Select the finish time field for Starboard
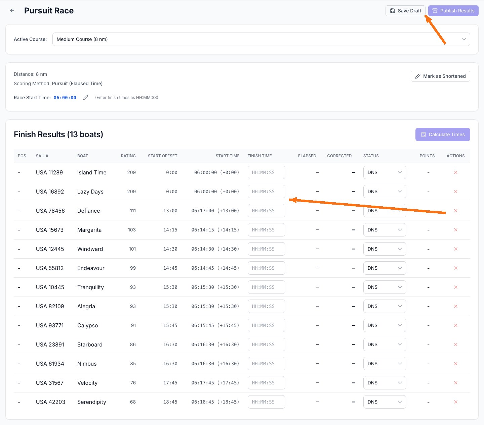The height and width of the screenshot is (425, 484). (266, 344)
